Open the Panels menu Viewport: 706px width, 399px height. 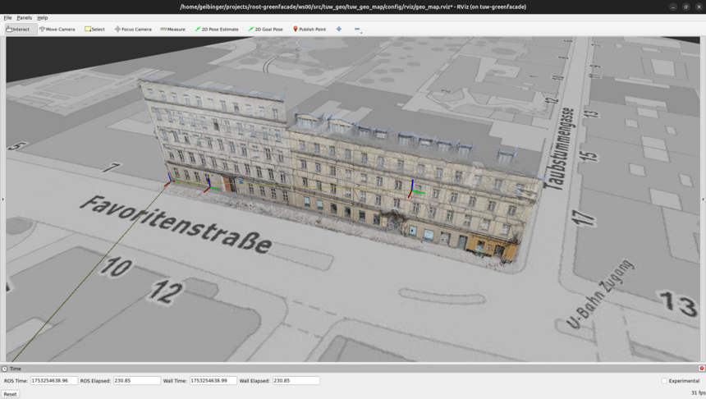[x=25, y=17]
